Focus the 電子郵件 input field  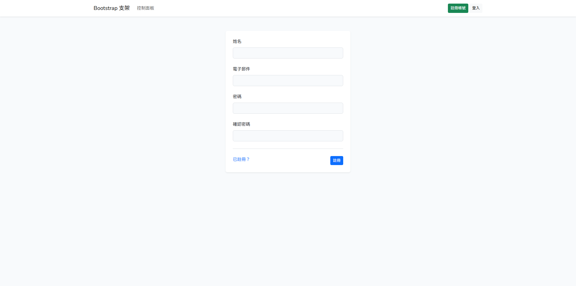click(x=288, y=81)
